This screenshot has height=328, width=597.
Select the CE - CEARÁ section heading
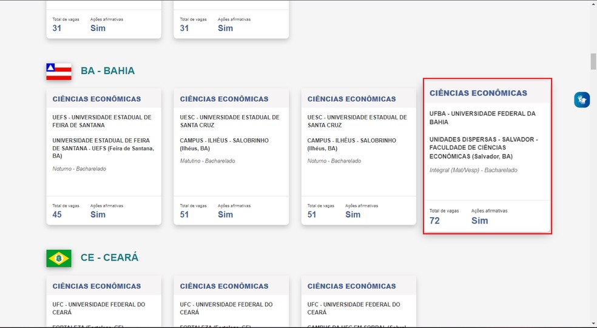(110, 258)
